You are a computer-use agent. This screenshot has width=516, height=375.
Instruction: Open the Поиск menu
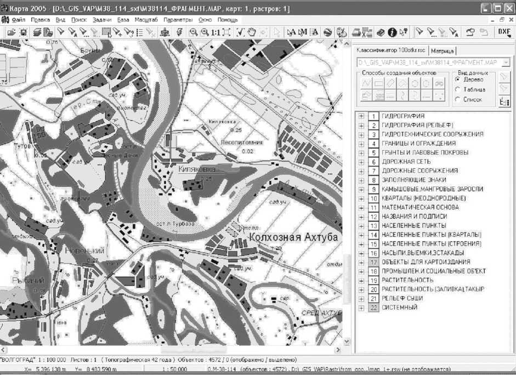pyautogui.click(x=79, y=20)
